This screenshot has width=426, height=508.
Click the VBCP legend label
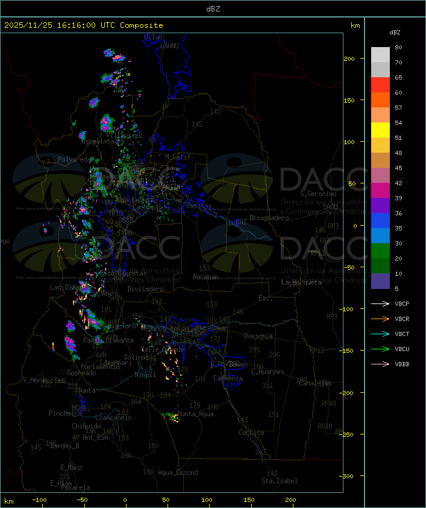pos(402,303)
